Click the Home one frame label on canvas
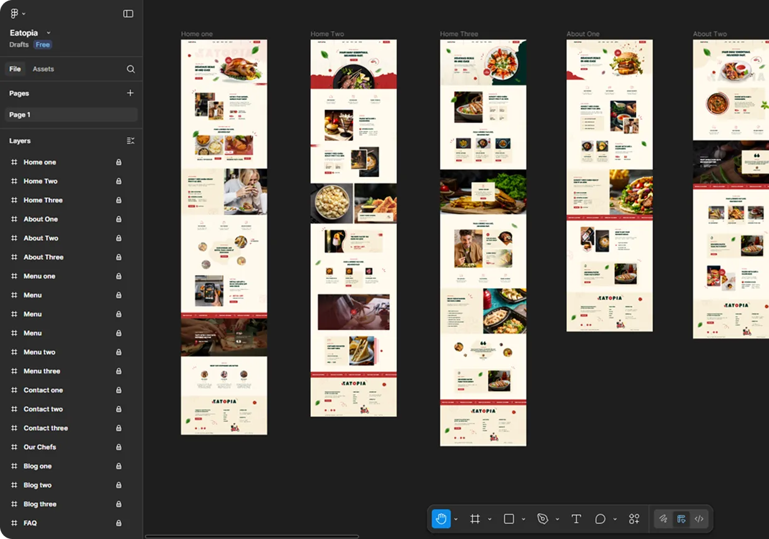The image size is (769, 539). tap(197, 34)
